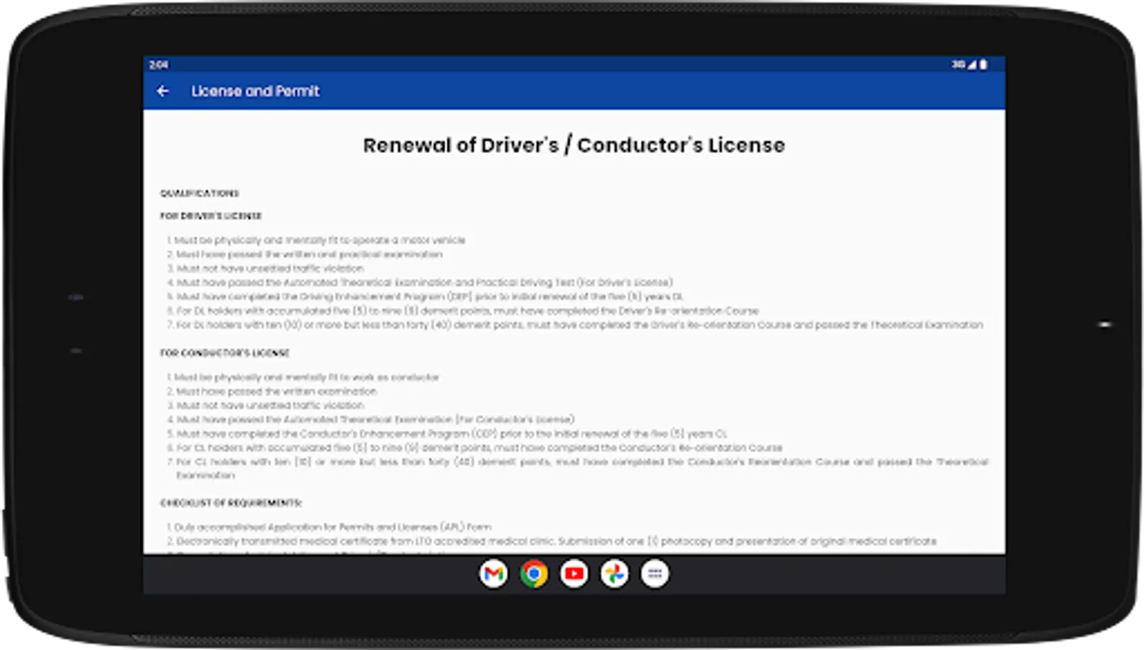Click 'Must have passed the written examination' line
The image size is (1144, 650).
pos(272,391)
